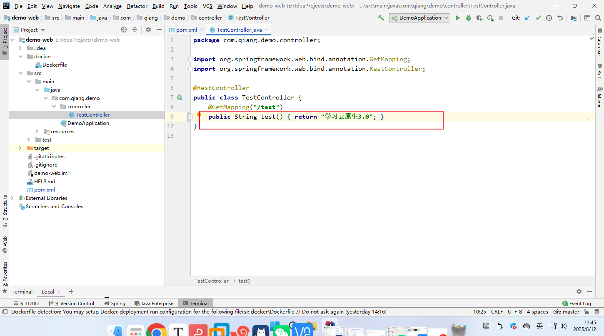Close the pom.xml tab
The width and height of the screenshot is (604, 336).
click(201, 30)
